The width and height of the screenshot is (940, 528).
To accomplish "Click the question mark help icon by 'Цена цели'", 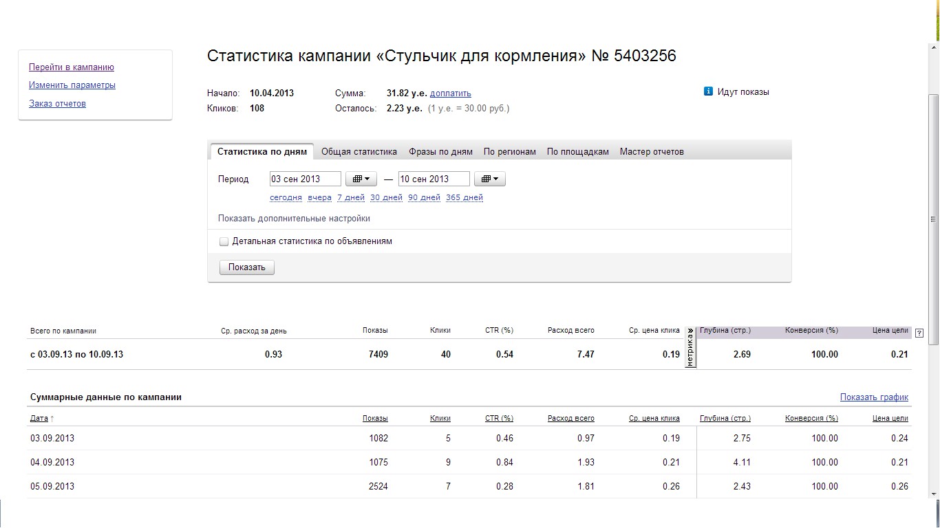I will (x=919, y=333).
